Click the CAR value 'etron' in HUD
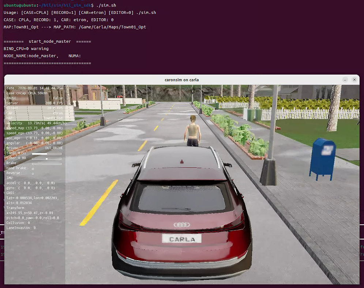This screenshot has width=364, height=288. (58, 113)
